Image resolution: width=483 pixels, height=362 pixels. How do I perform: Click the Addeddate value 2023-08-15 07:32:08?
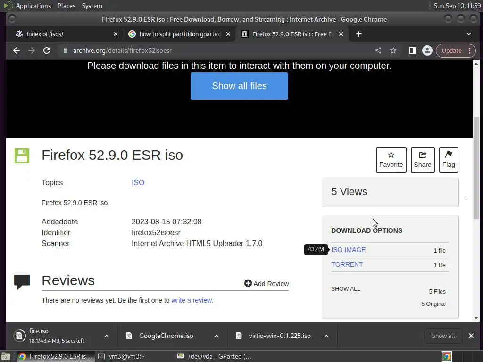tap(167, 222)
